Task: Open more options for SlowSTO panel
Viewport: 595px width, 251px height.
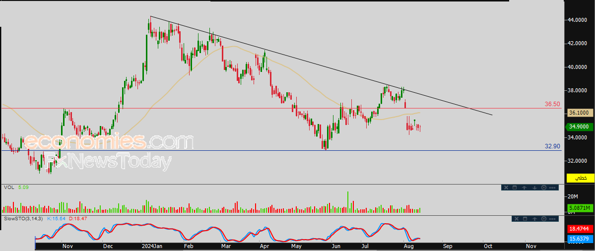Action: [552, 219]
